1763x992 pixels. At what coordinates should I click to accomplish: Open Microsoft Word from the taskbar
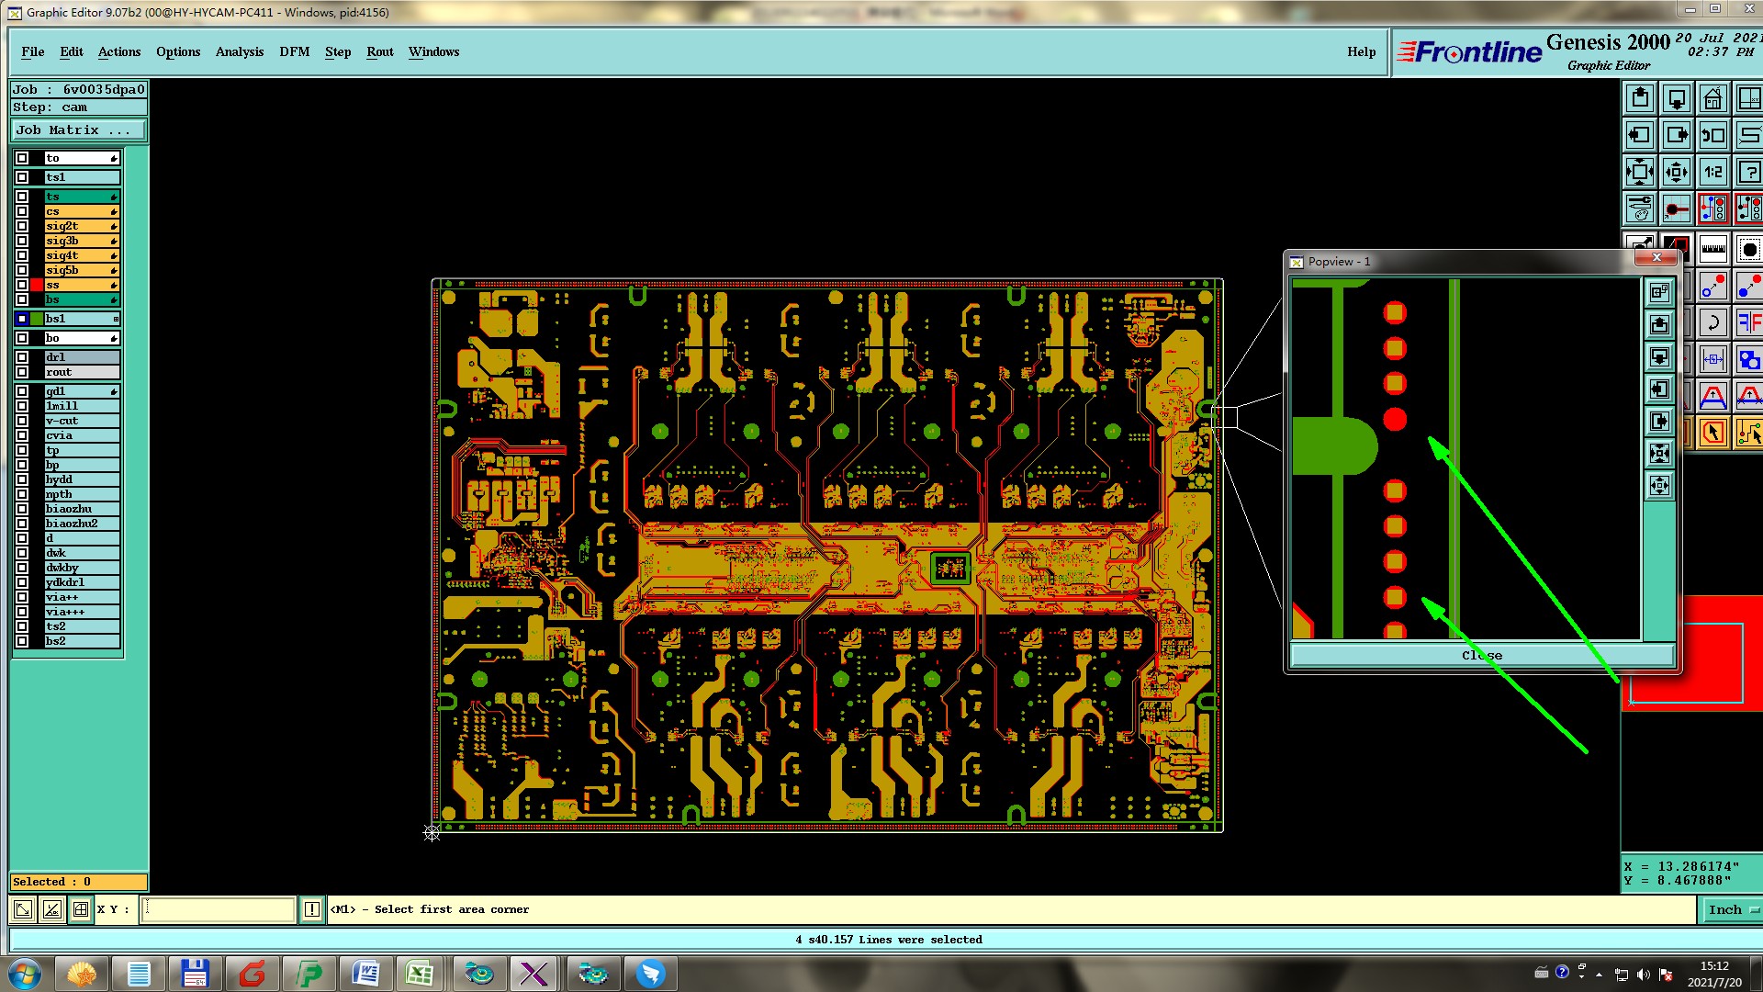pos(365,974)
